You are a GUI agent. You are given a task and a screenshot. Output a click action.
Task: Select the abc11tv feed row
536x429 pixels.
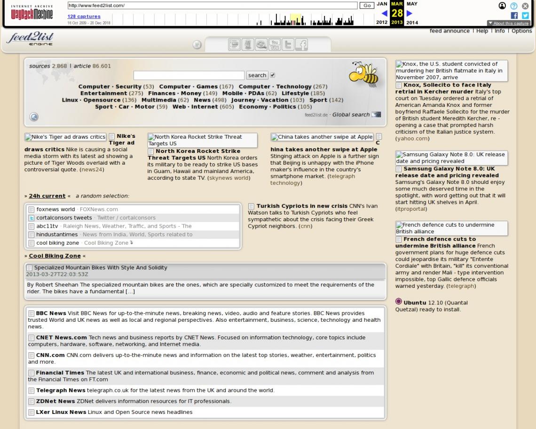tap(134, 226)
